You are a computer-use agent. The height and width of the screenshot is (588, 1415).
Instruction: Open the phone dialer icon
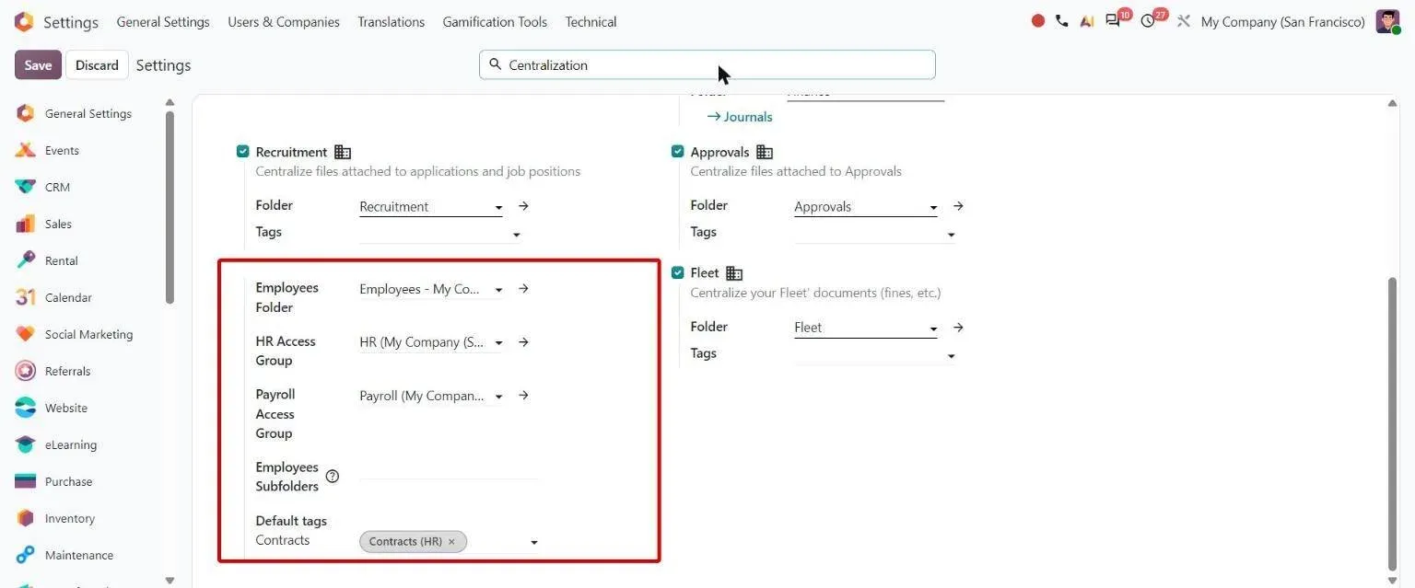[1062, 21]
